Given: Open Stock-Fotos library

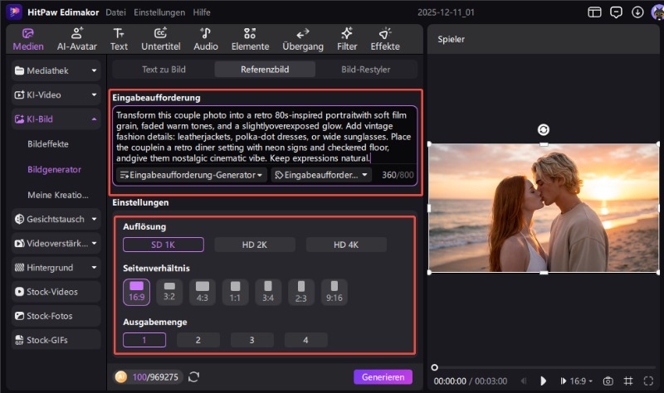Looking at the screenshot, I should pos(56,316).
